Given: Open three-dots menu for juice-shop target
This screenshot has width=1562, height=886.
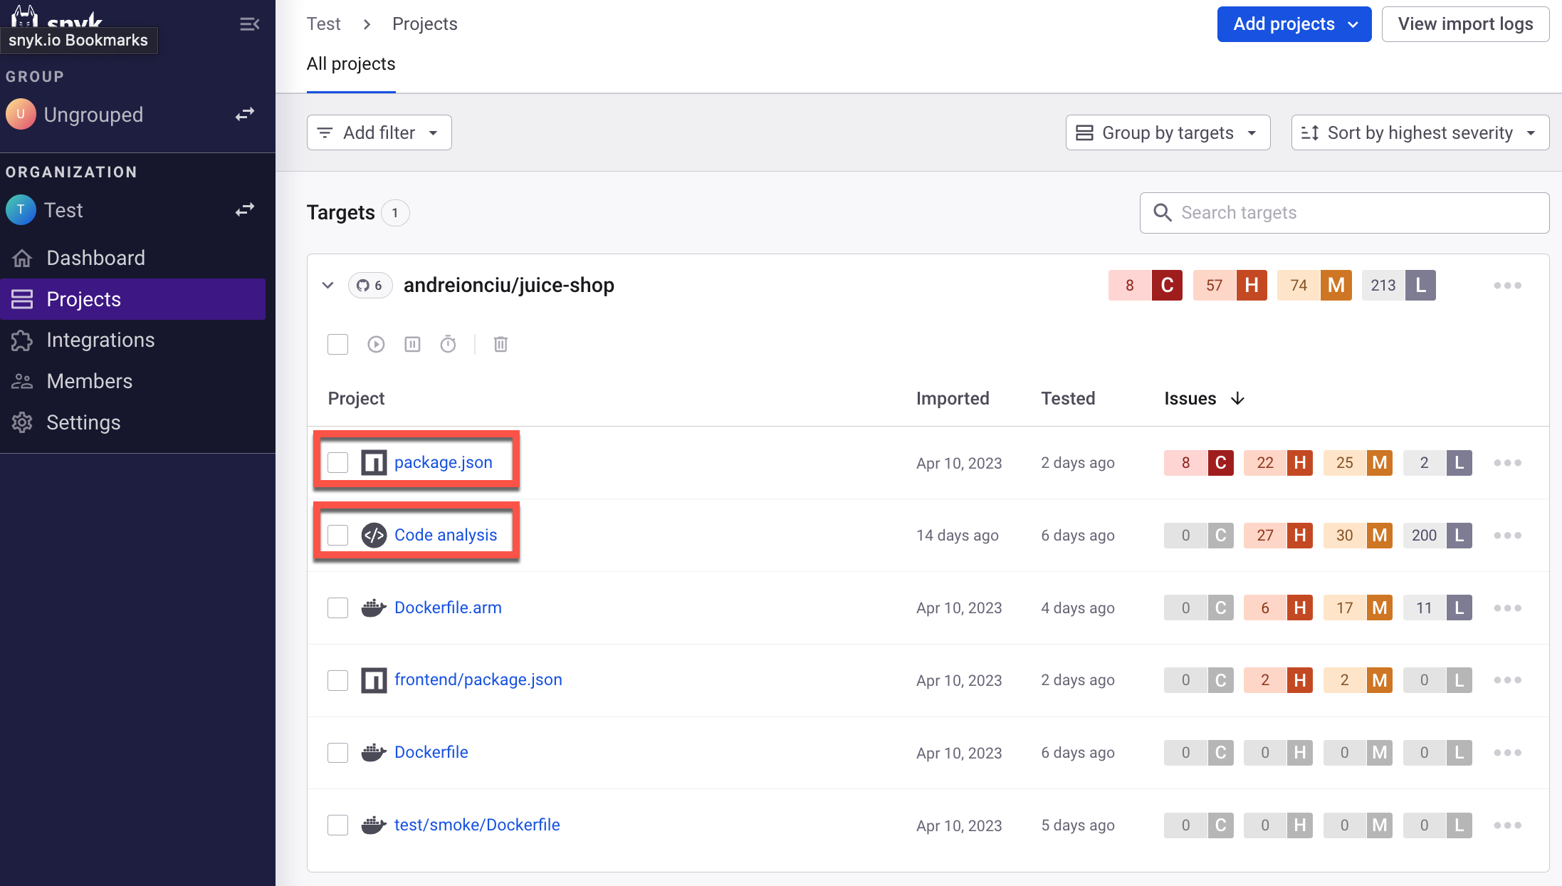Looking at the screenshot, I should (x=1507, y=286).
